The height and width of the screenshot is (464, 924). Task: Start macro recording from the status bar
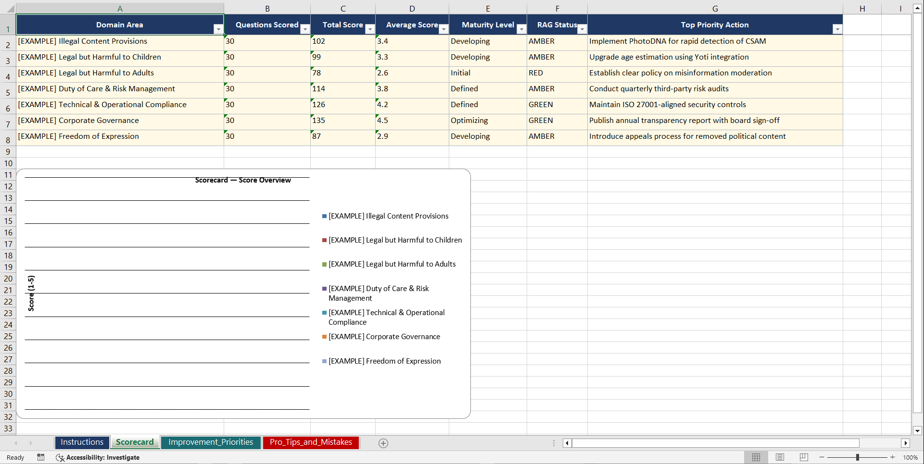(x=41, y=457)
